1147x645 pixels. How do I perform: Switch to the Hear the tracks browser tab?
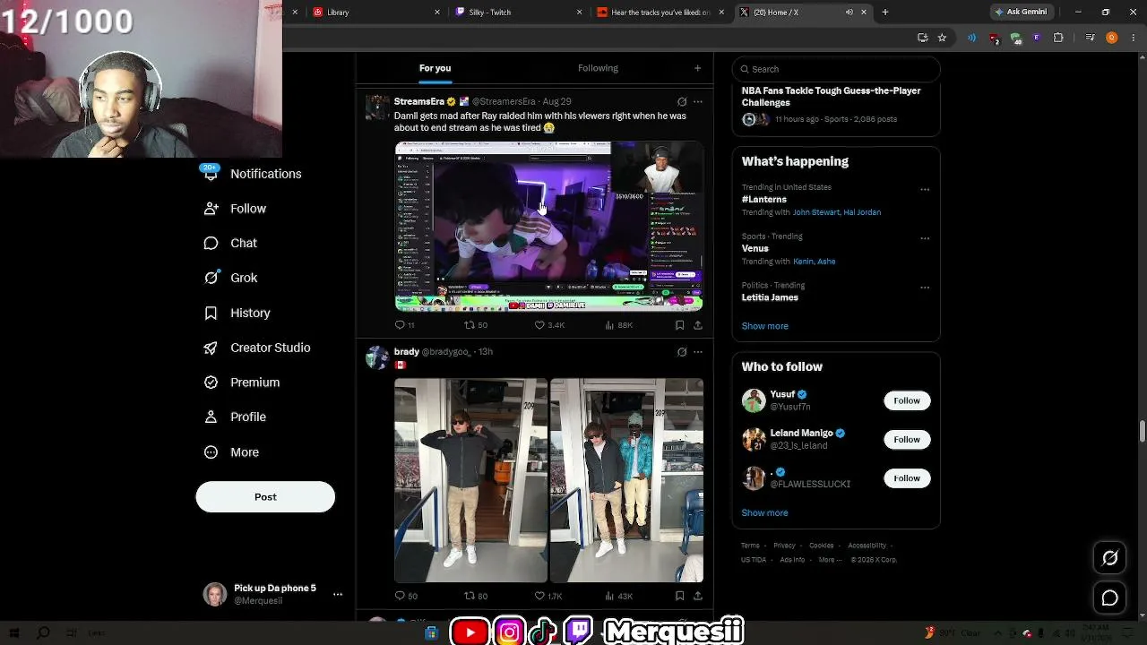pyautogui.click(x=660, y=12)
